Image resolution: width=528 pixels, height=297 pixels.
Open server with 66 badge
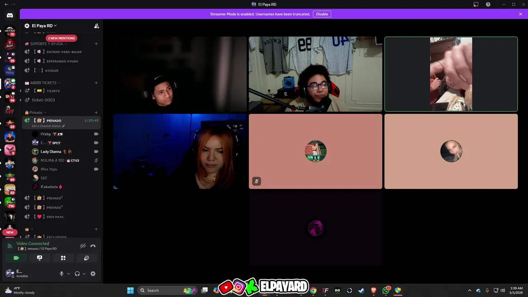point(10,176)
